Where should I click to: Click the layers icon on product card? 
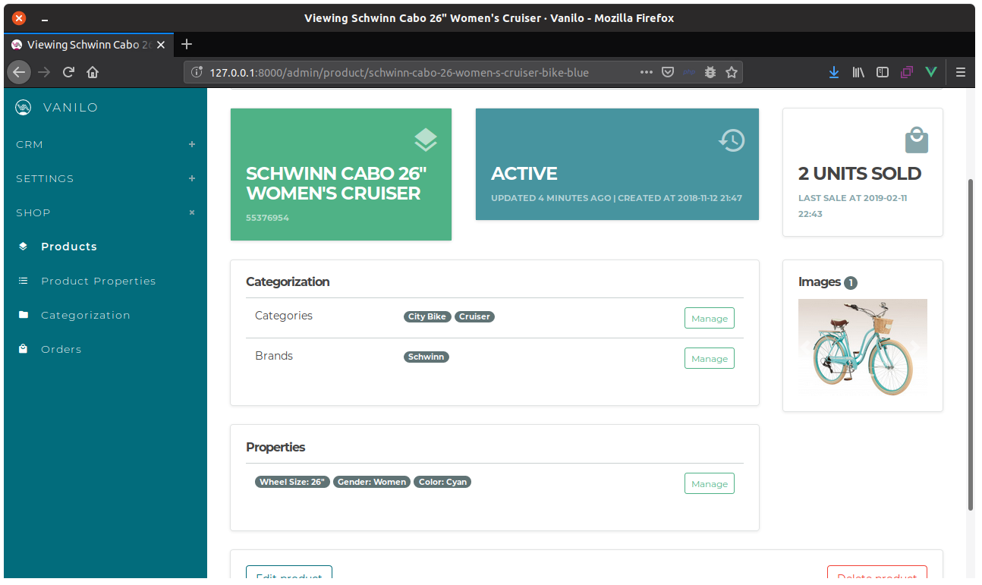426,140
